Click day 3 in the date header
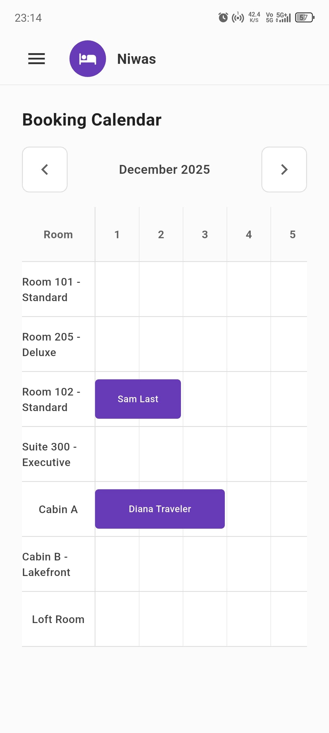 click(x=205, y=234)
